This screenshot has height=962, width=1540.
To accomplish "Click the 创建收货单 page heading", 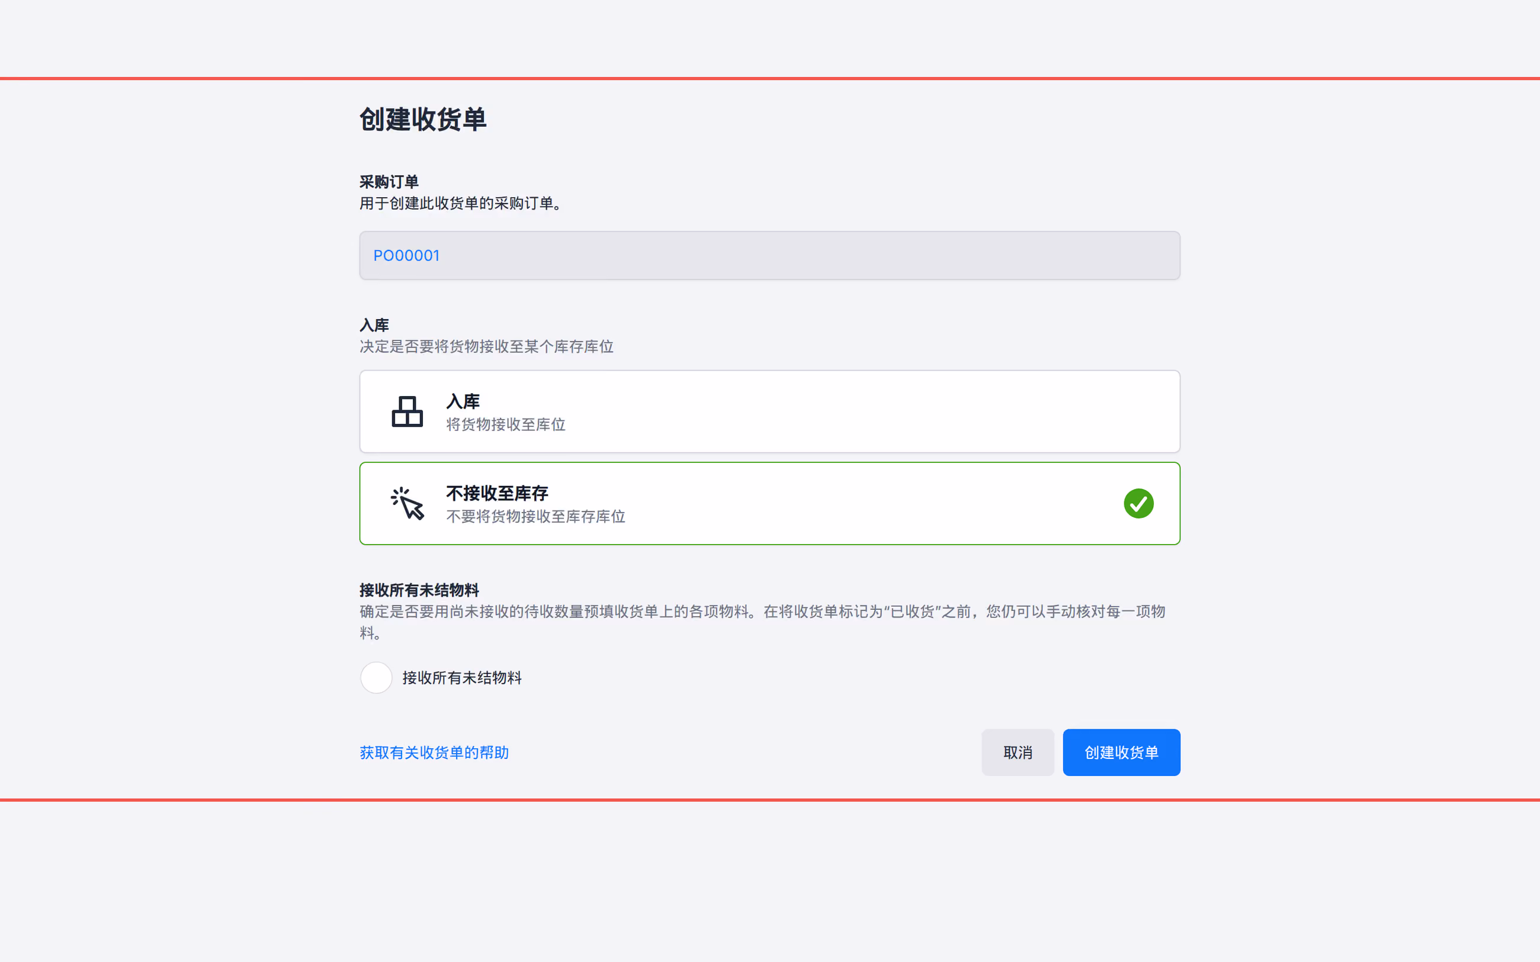I will point(422,120).
